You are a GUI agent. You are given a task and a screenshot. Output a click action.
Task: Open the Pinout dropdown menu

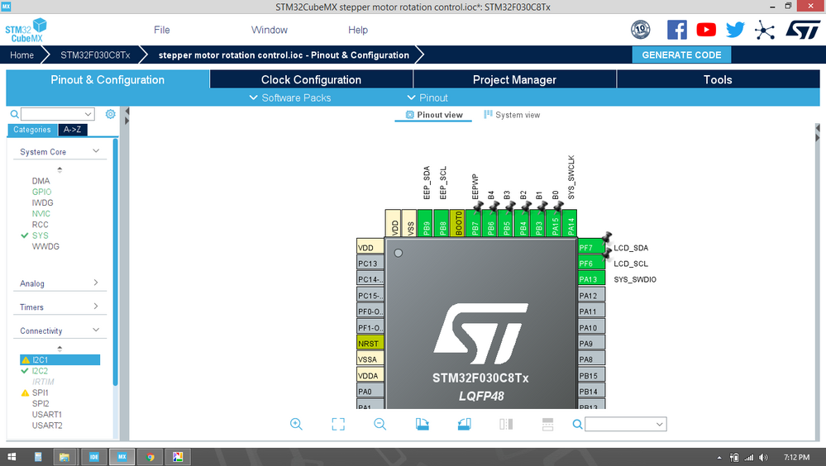(427, 98)
